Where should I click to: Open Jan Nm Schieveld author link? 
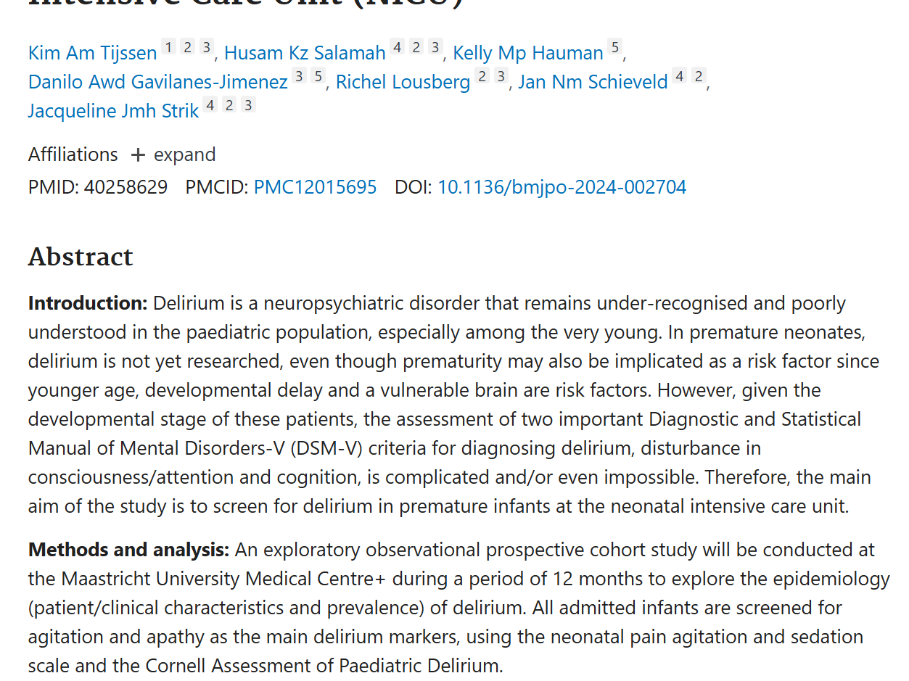click(x=593, y=82)
